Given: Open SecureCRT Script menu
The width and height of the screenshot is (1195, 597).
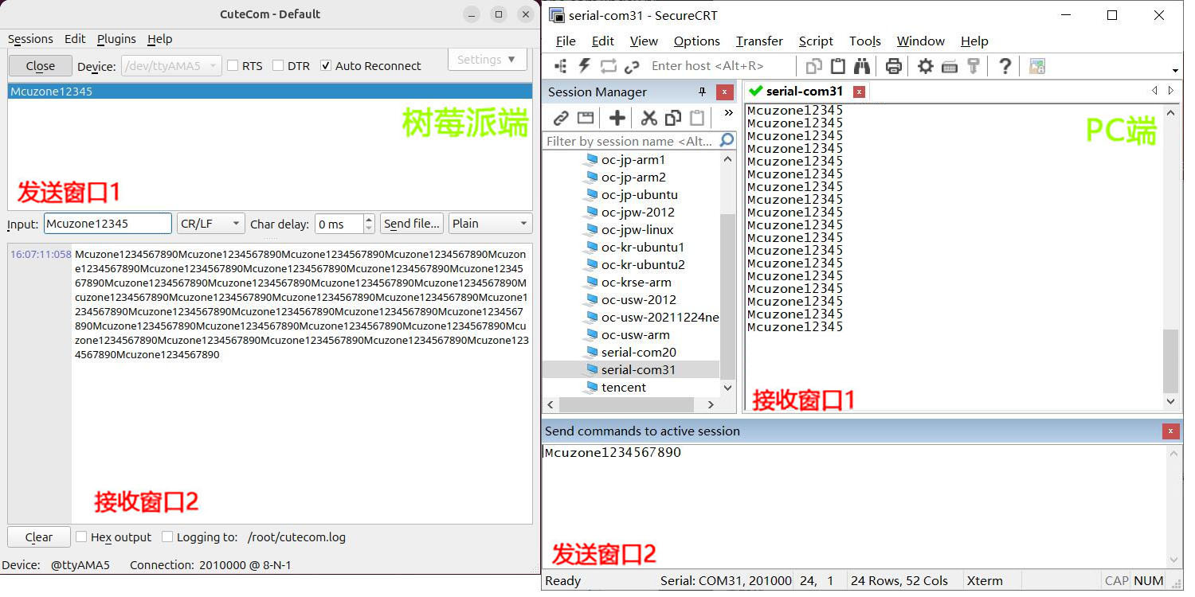Looking at the screenshot, I should pos(816,41).
